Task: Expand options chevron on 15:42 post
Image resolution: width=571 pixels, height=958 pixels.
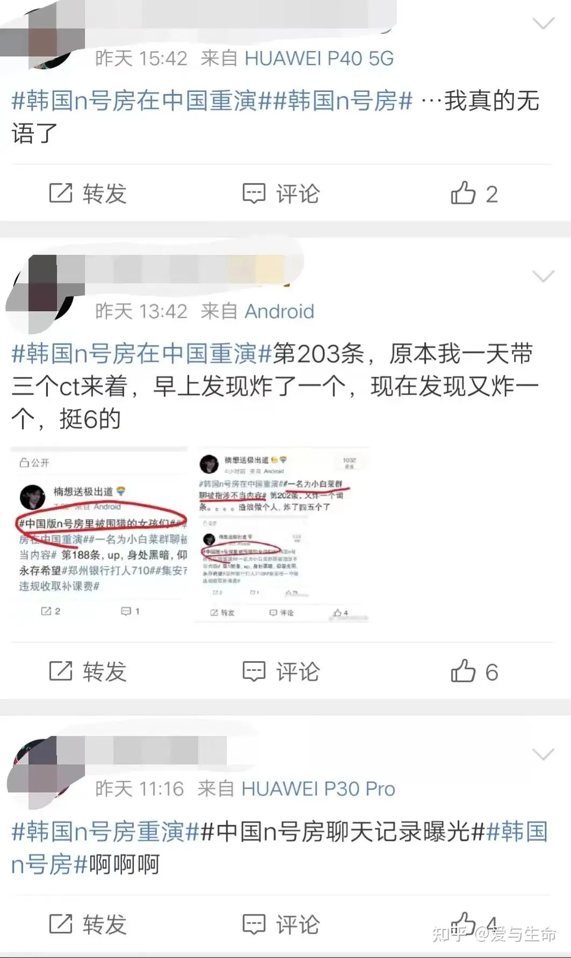Action: point(543,23)
